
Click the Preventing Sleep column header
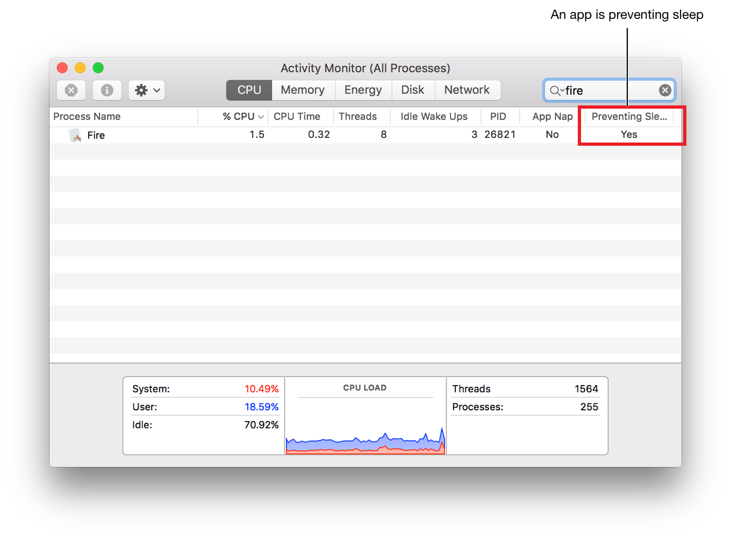pyautogui.click(x=629, y=117)
